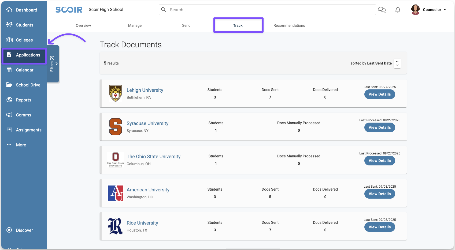Viewport: 455px width, 250px height.
Task: Click the Scoir logo
Action: [x=69, y=10]
